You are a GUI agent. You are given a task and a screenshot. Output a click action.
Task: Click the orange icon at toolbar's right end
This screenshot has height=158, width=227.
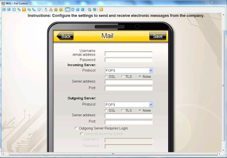click(x=101, y=10)
